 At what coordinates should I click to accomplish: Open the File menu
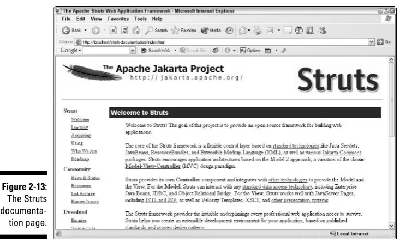[x=66, y=19]
